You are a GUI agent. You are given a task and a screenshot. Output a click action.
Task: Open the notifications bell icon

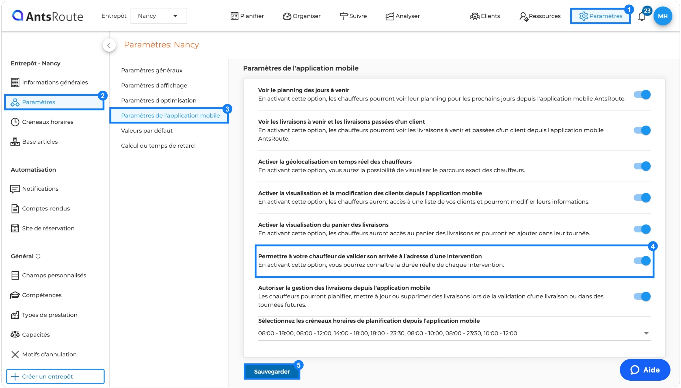(x=641, y=16)
